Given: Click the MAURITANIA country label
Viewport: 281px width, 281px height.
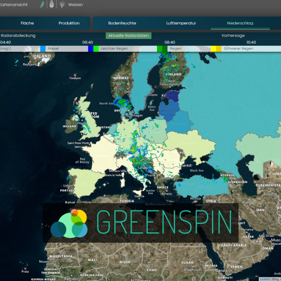Looking at the screenshot, I should (61, 256).
